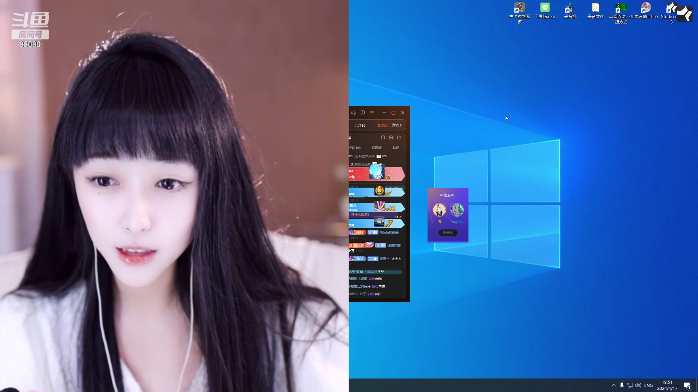
Task: Click the headset support icon in panel header
Action: pos(353,113)
